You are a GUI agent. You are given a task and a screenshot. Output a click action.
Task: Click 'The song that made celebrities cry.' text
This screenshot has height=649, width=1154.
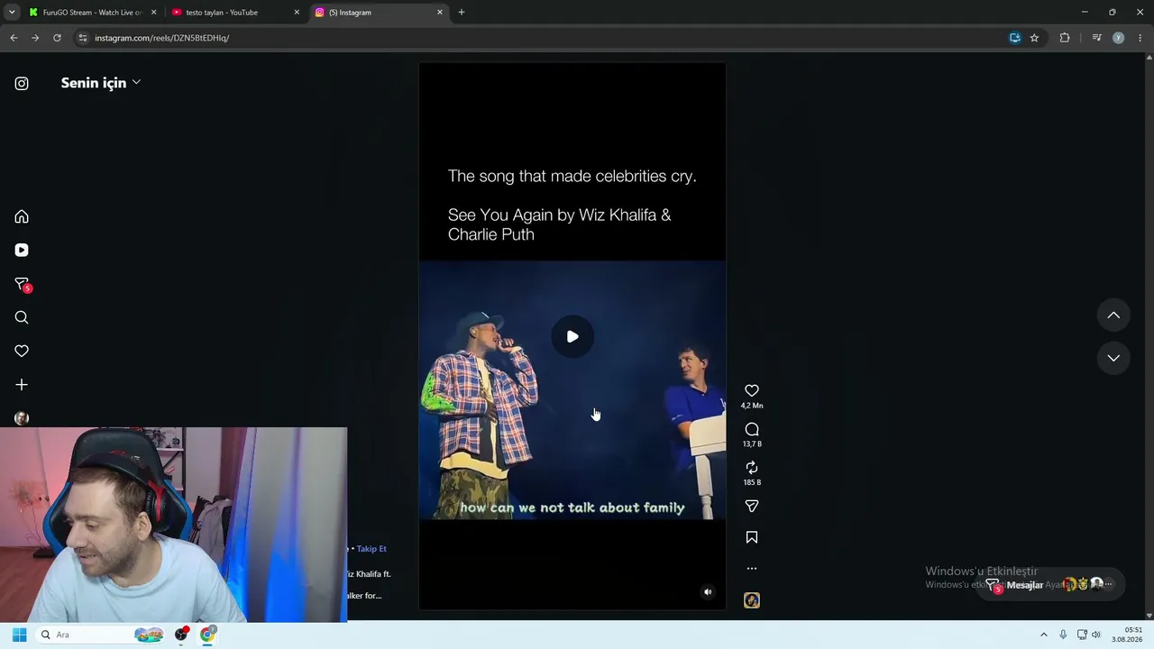point(572,176)
